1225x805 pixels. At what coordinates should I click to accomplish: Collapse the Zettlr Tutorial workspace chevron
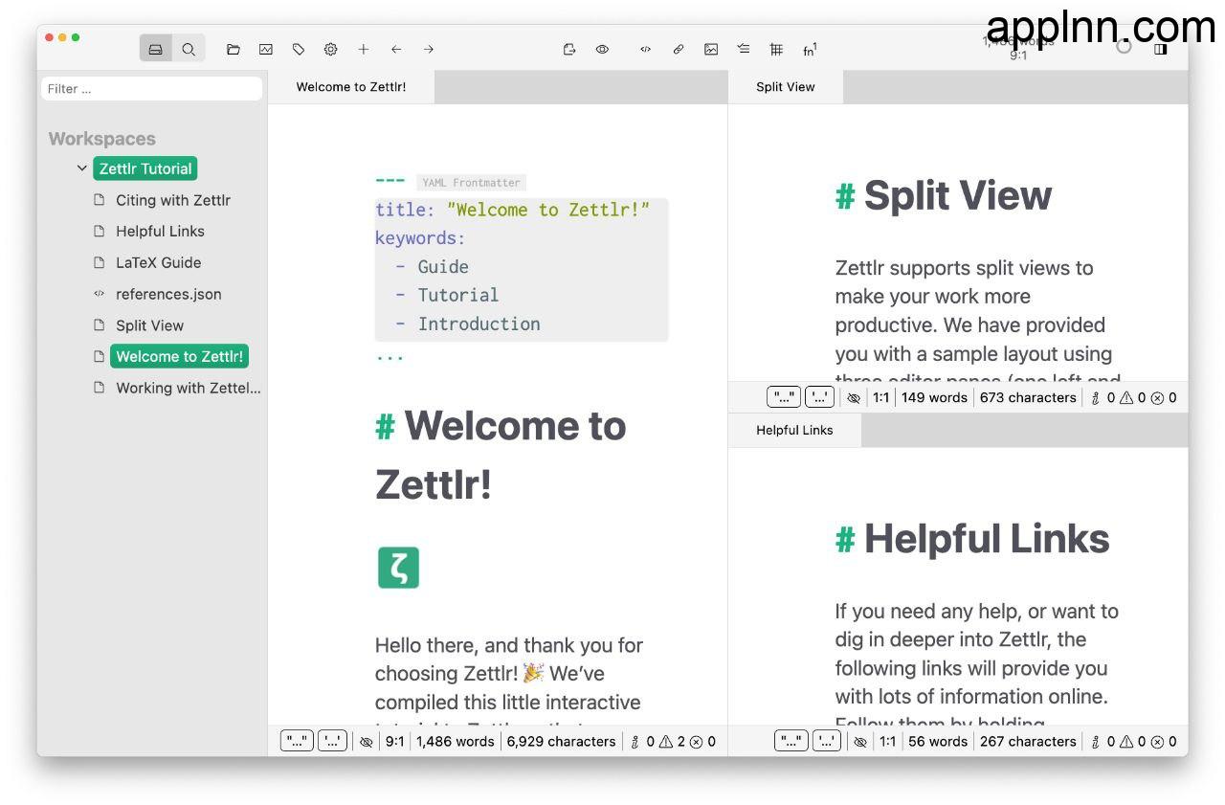(x=82, y=168)
